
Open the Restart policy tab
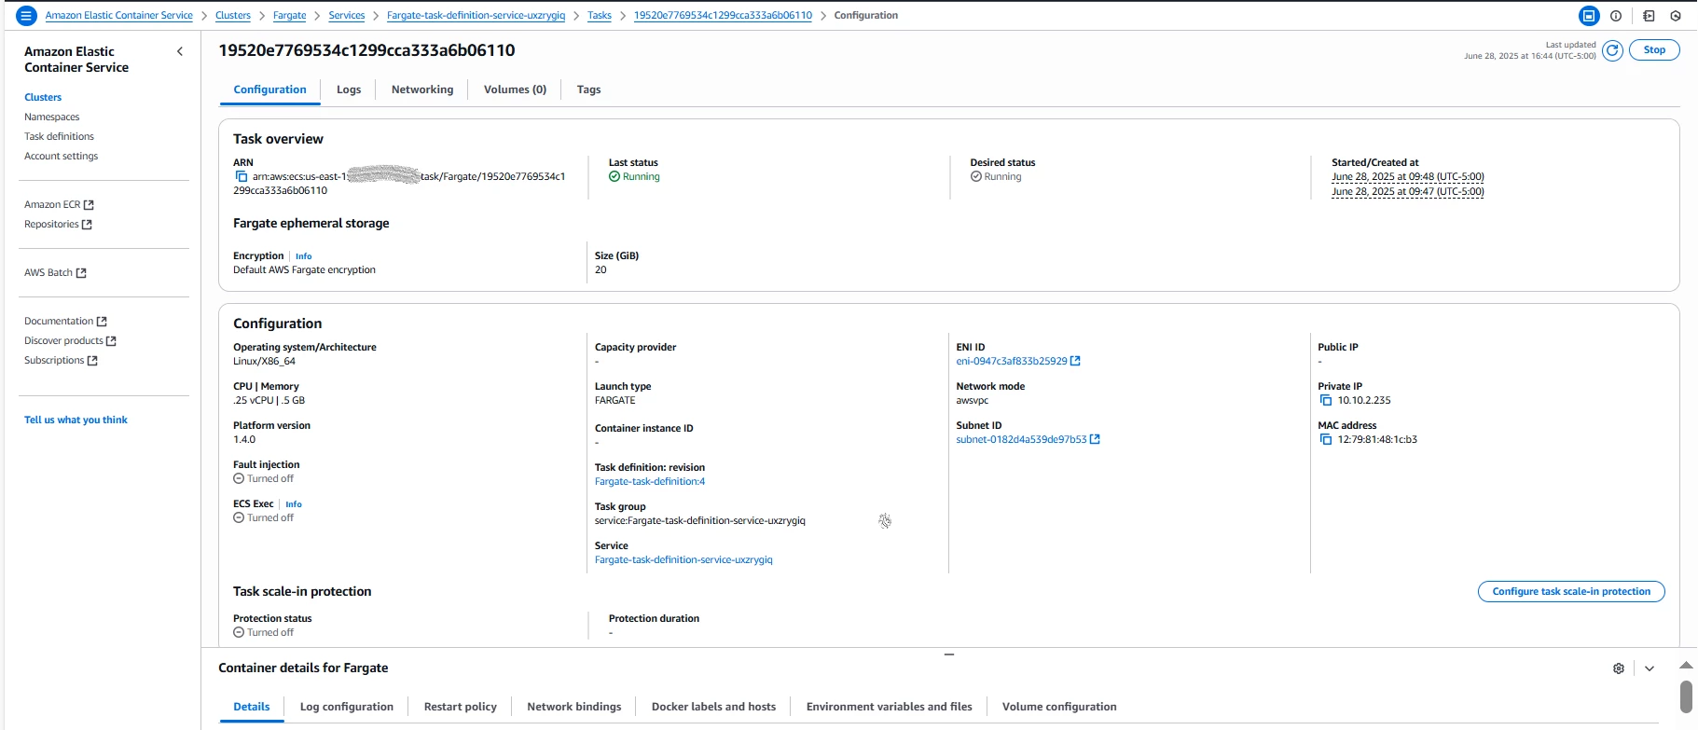(461, 707)
